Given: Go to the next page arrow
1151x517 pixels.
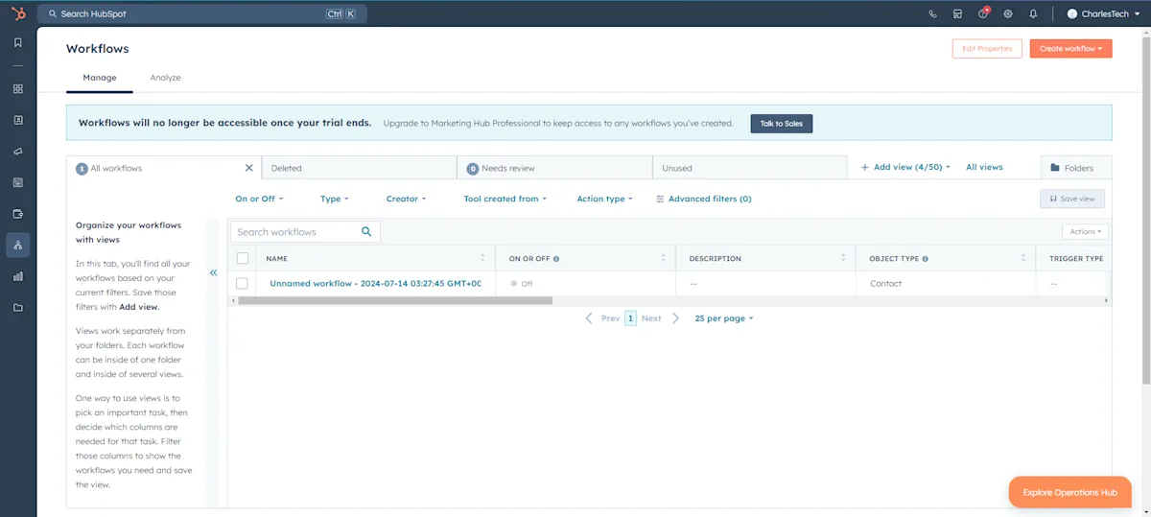Looking at the screenshot, I should pos(675,318).
